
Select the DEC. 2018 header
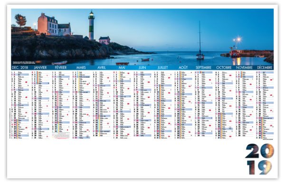tap(20, 67)
